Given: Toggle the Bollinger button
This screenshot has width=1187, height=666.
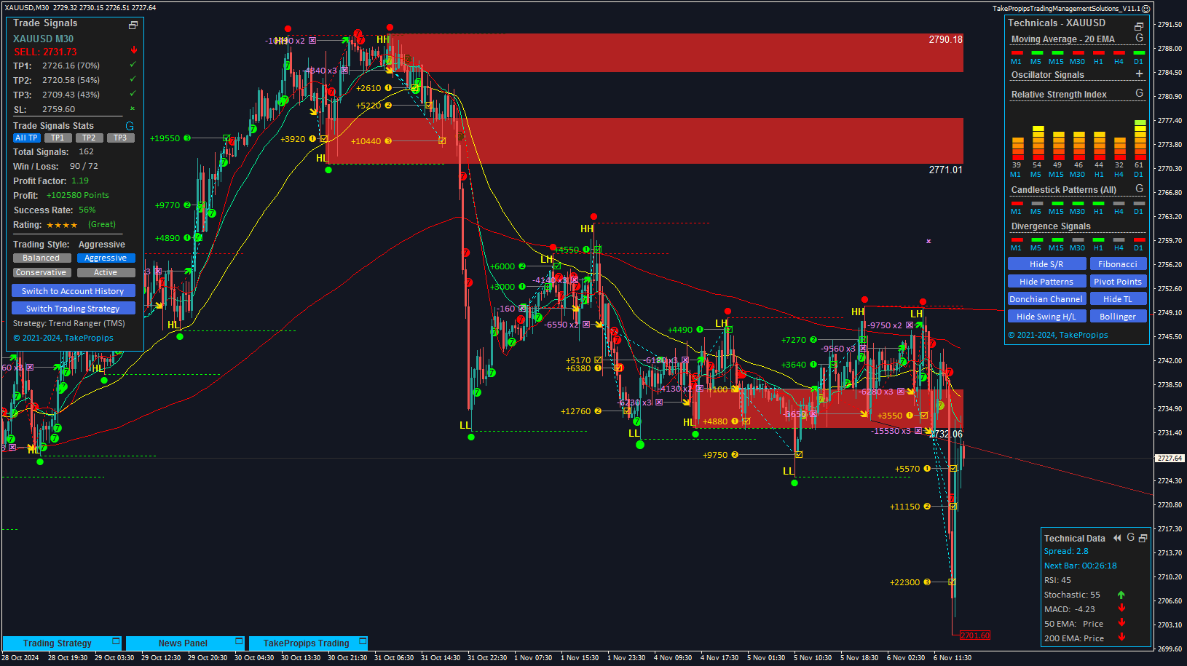Looking at the screenshot, I should pyautogui.click(x=1118, y=317).
